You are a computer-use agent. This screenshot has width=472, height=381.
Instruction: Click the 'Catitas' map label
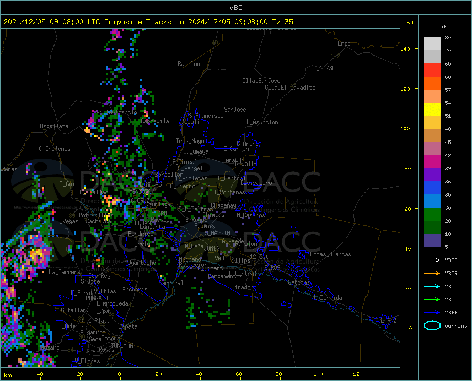(x=299, y=282)
